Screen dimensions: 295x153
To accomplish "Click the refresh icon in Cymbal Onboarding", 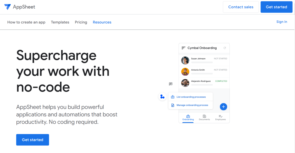I will [x=225, y=48].
